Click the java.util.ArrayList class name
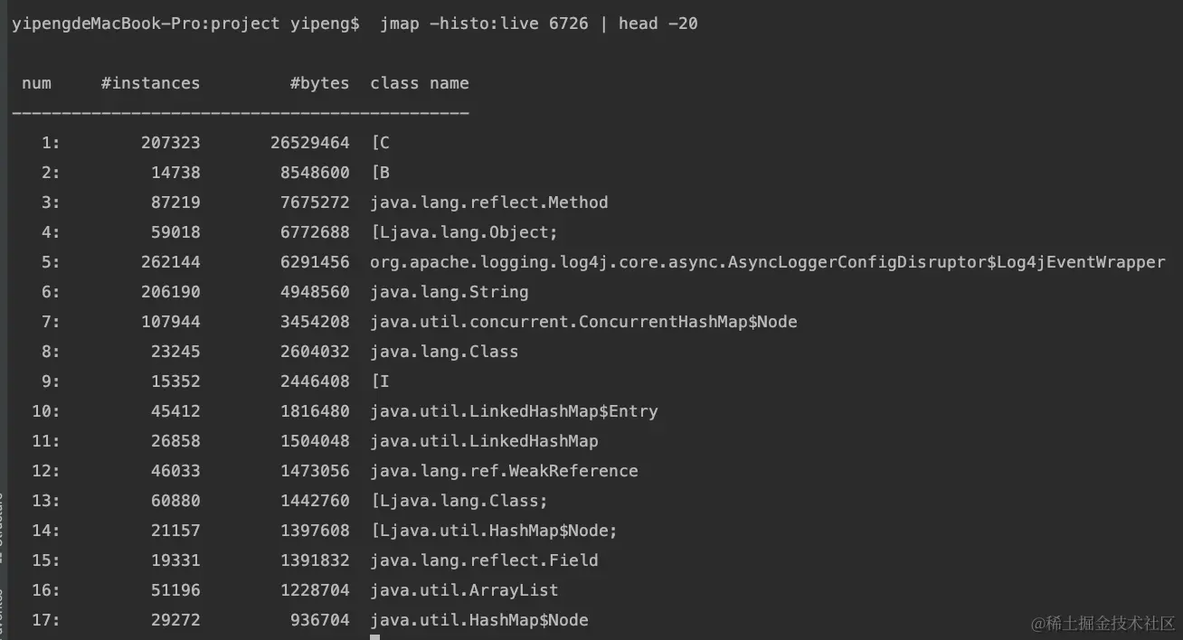Screen dimensions: 1183x640 click(464, 590)
